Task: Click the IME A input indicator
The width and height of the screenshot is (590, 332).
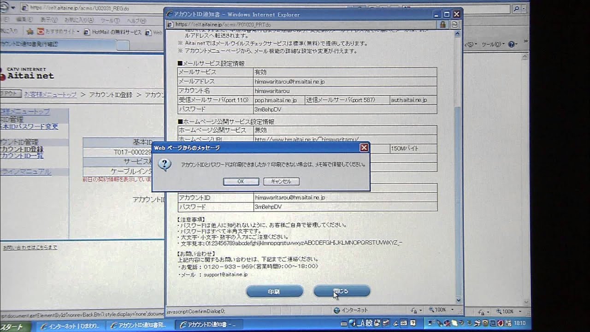Action: (x=362, y=323)
